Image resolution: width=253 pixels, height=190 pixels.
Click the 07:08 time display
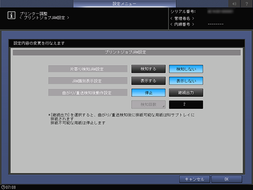coord(11,187)
